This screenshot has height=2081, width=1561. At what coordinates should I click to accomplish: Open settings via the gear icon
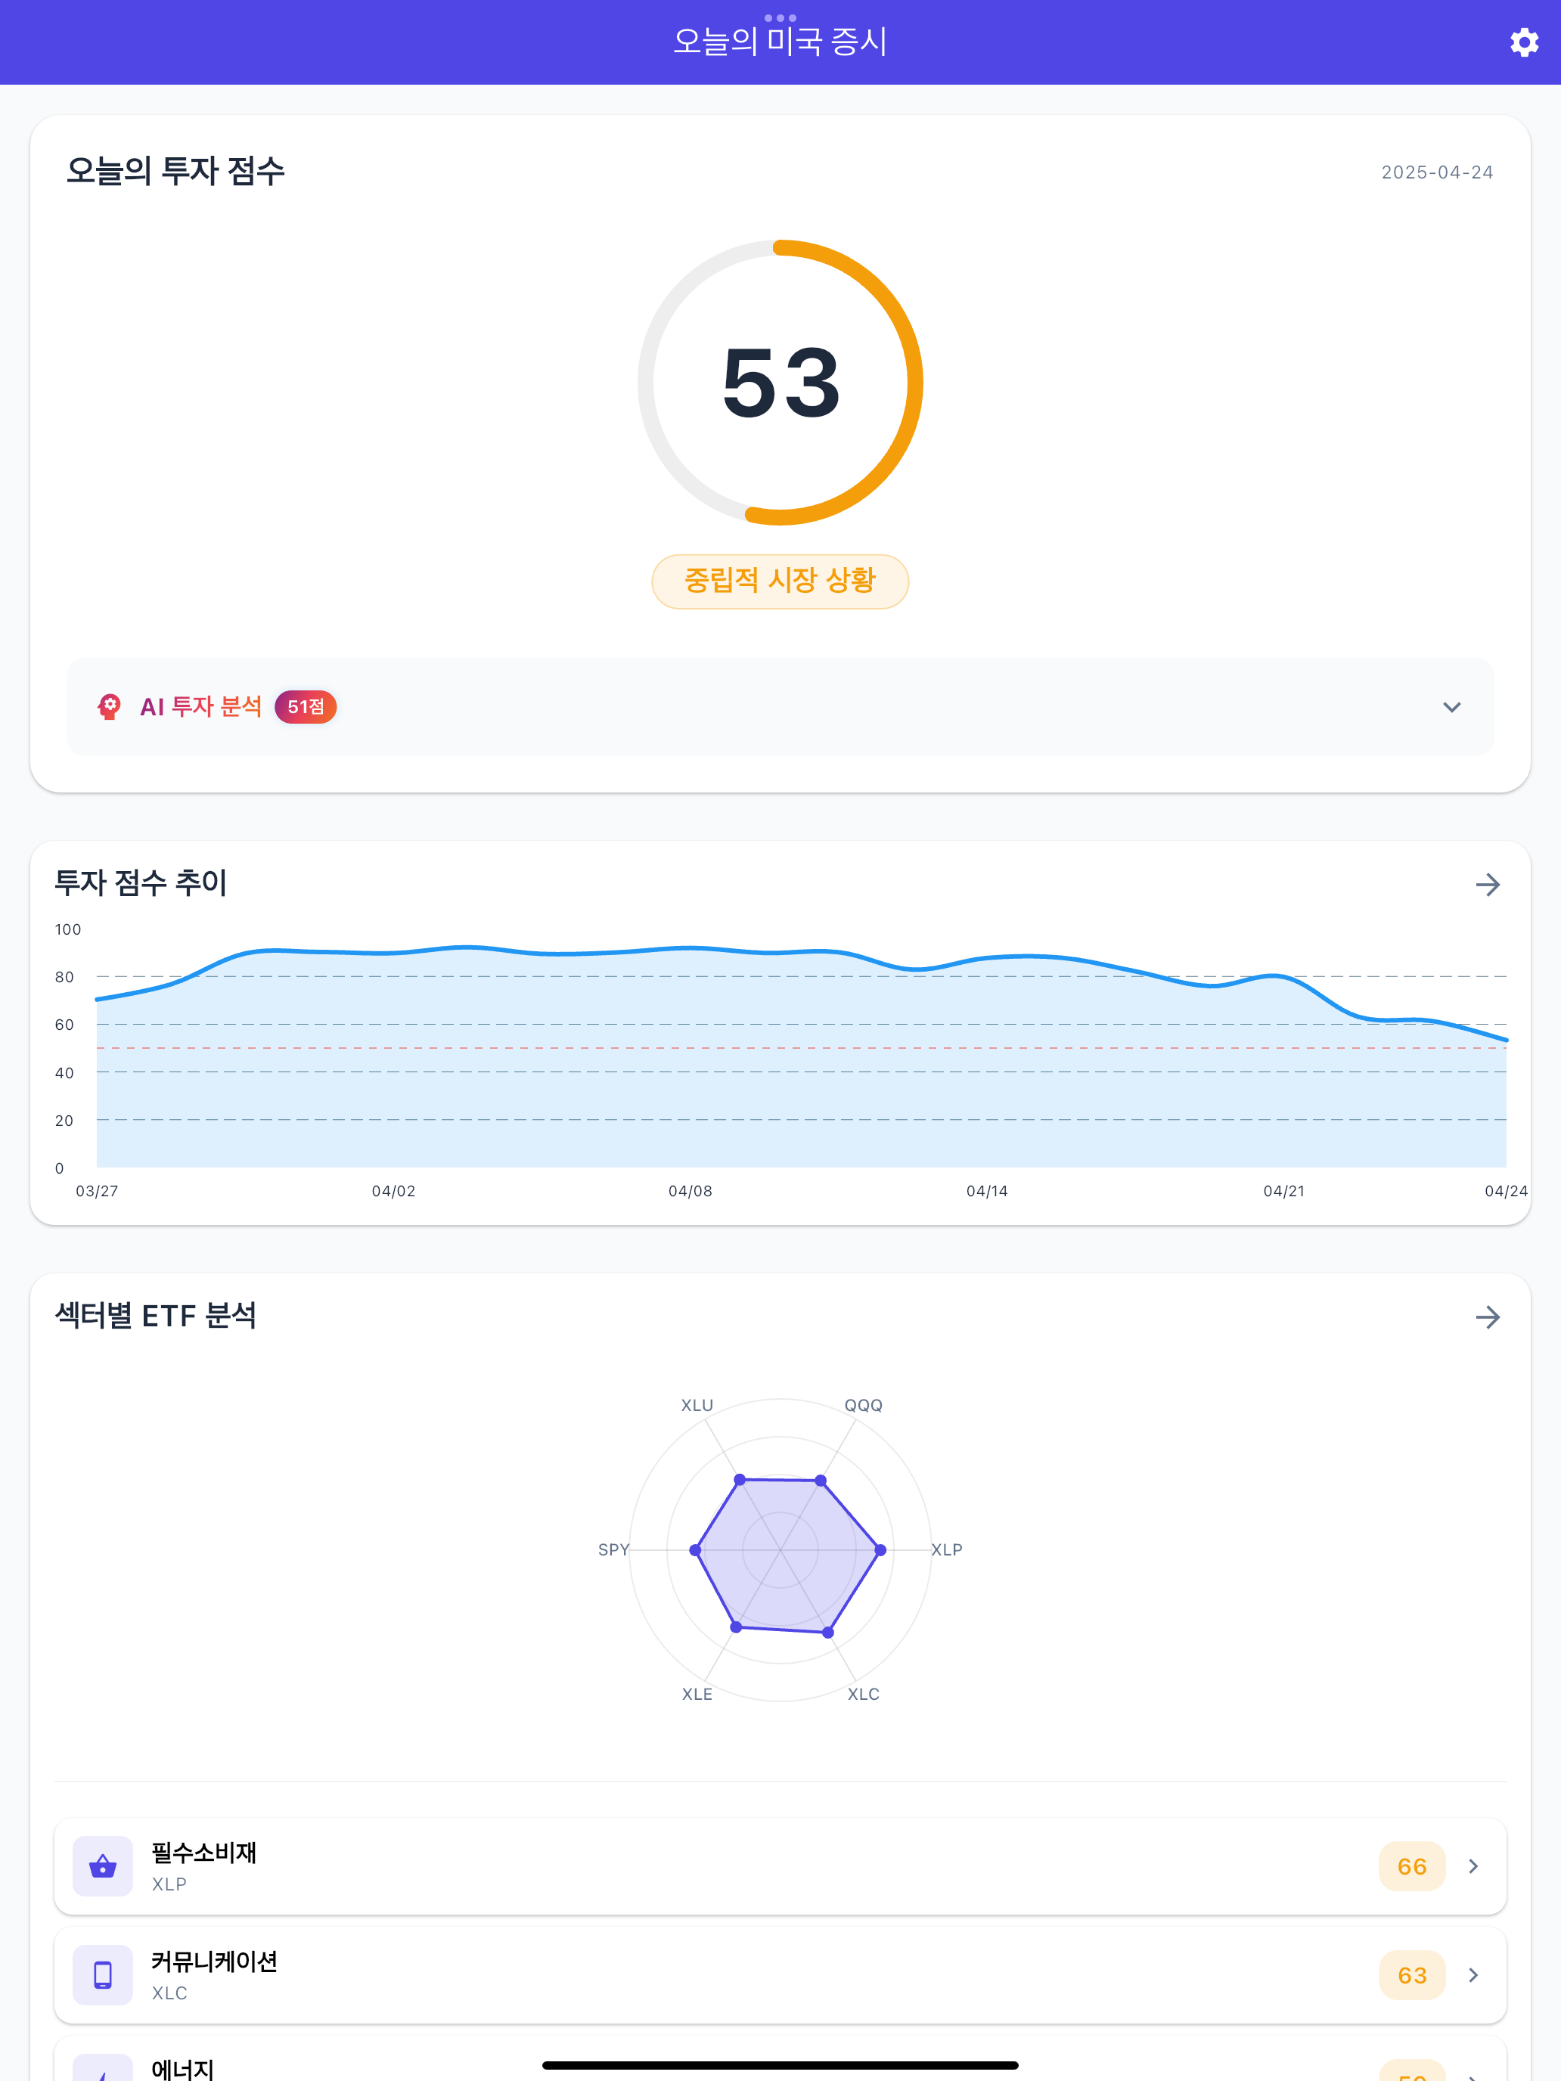click(x=1523, y=42)
